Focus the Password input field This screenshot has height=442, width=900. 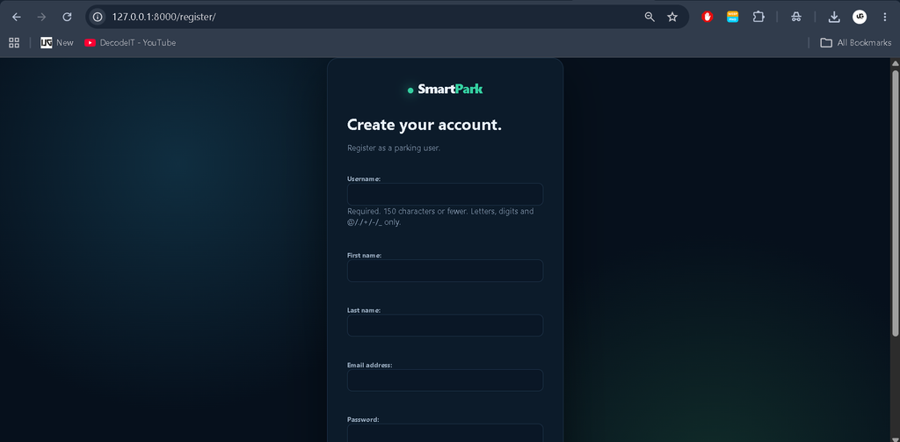pyautogui.click(x=445, y=433)
